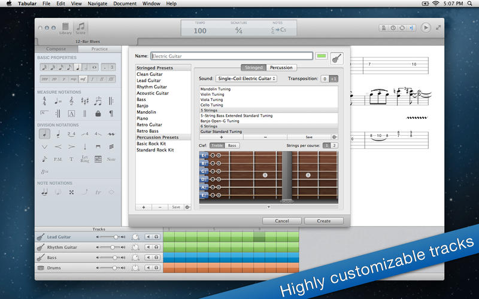Click the Create button
The height and width of the screenshot is (299, 479).
point(323,221)
